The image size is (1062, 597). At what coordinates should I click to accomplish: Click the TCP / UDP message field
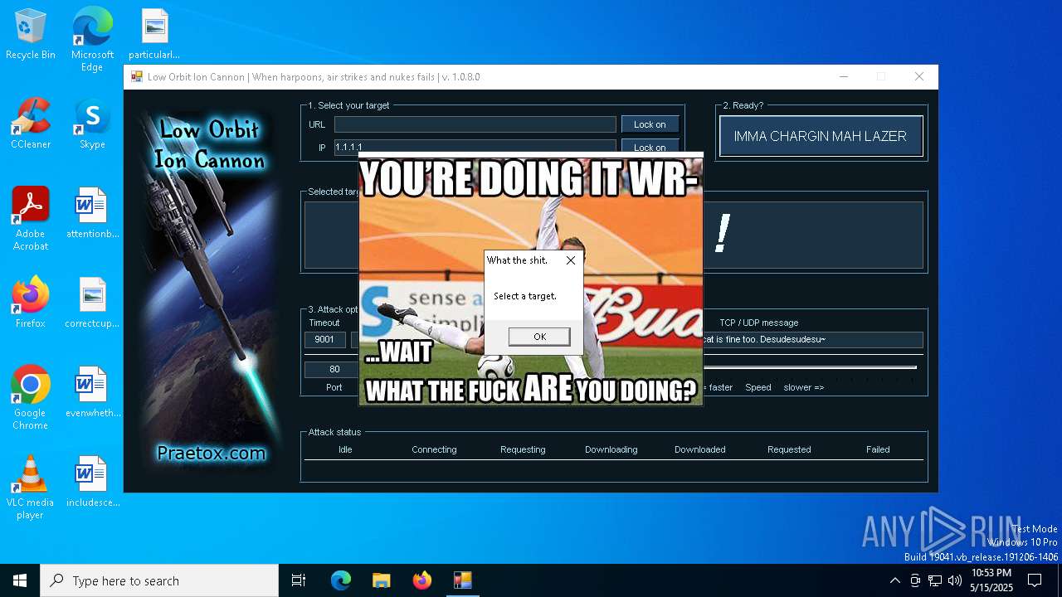pos(812,339)
